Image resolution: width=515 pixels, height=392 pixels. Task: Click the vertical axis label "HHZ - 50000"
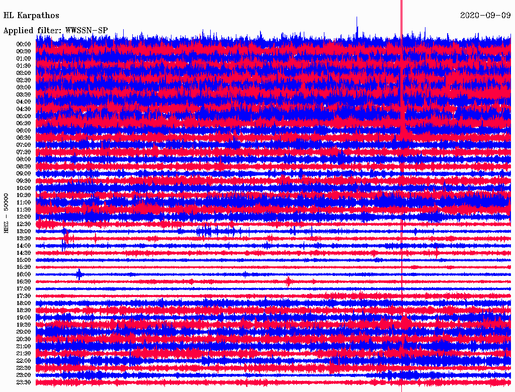click(x=6, y=214)
